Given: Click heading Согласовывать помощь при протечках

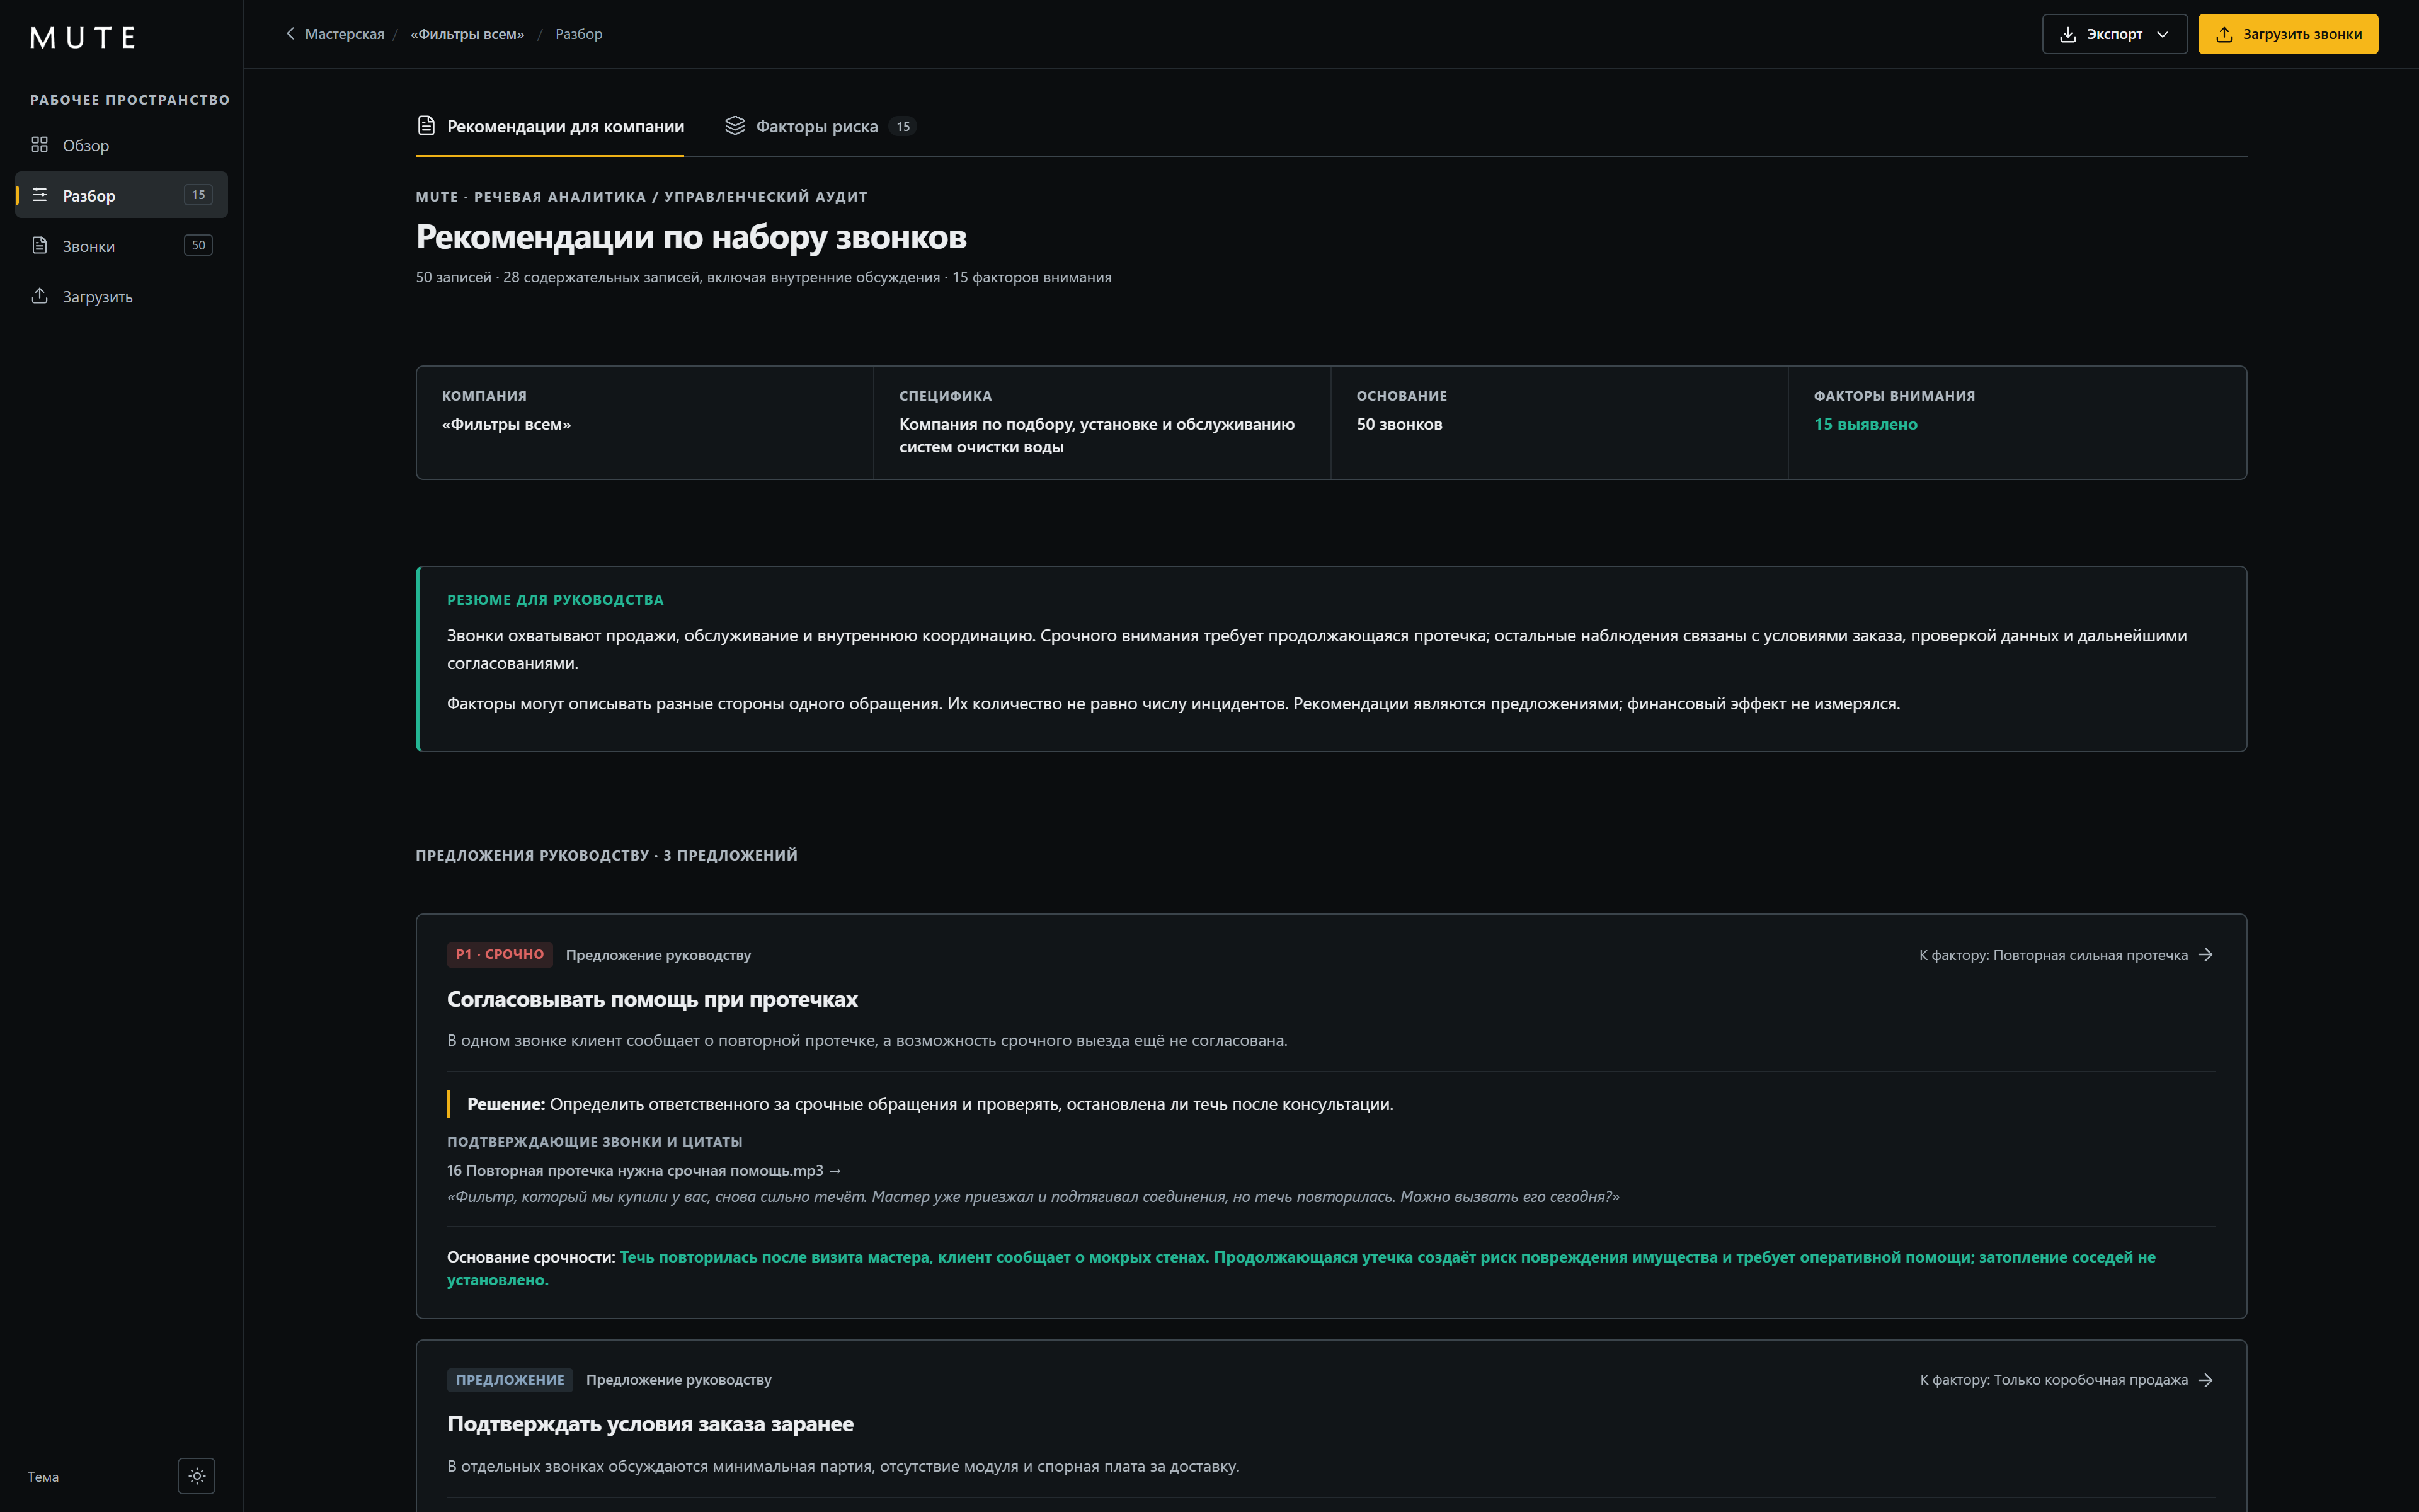Looking at the screenshot, I should coord(652,999).
